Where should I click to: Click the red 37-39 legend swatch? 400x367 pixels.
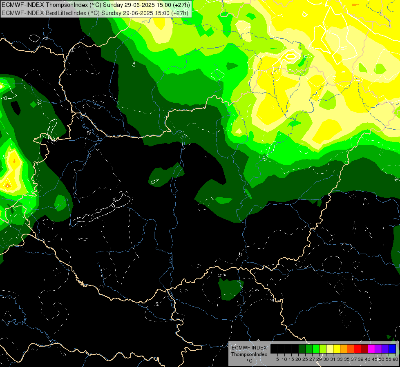pyautogui.click(x=358, y=349)
